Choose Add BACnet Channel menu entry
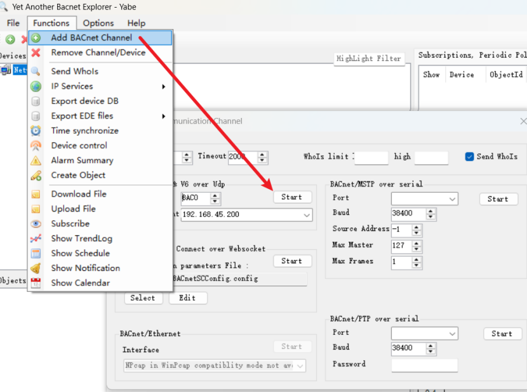Screen dimensions: 527x392 pos(100,37)
